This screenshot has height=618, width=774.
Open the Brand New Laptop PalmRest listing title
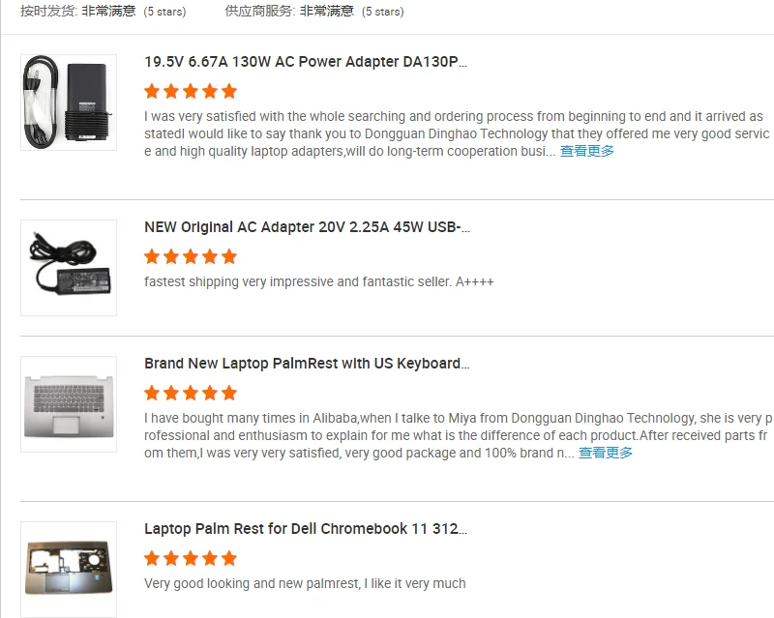[307, 364]
